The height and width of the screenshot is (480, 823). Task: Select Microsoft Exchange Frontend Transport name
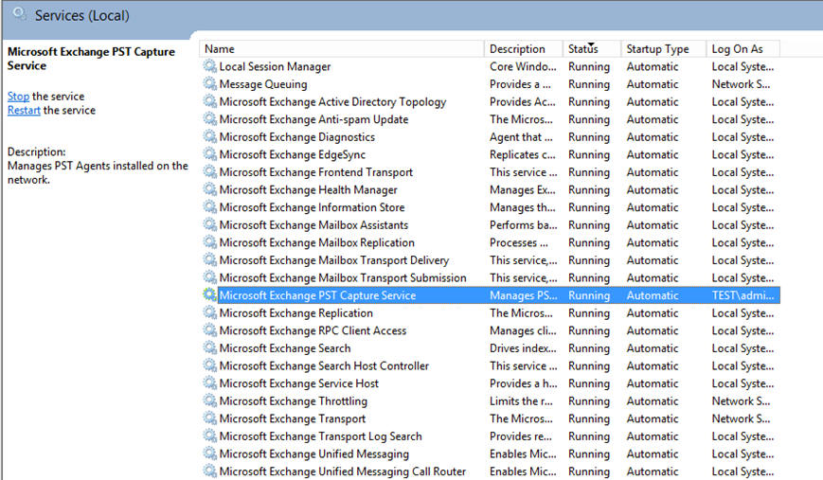coord(316,172)
